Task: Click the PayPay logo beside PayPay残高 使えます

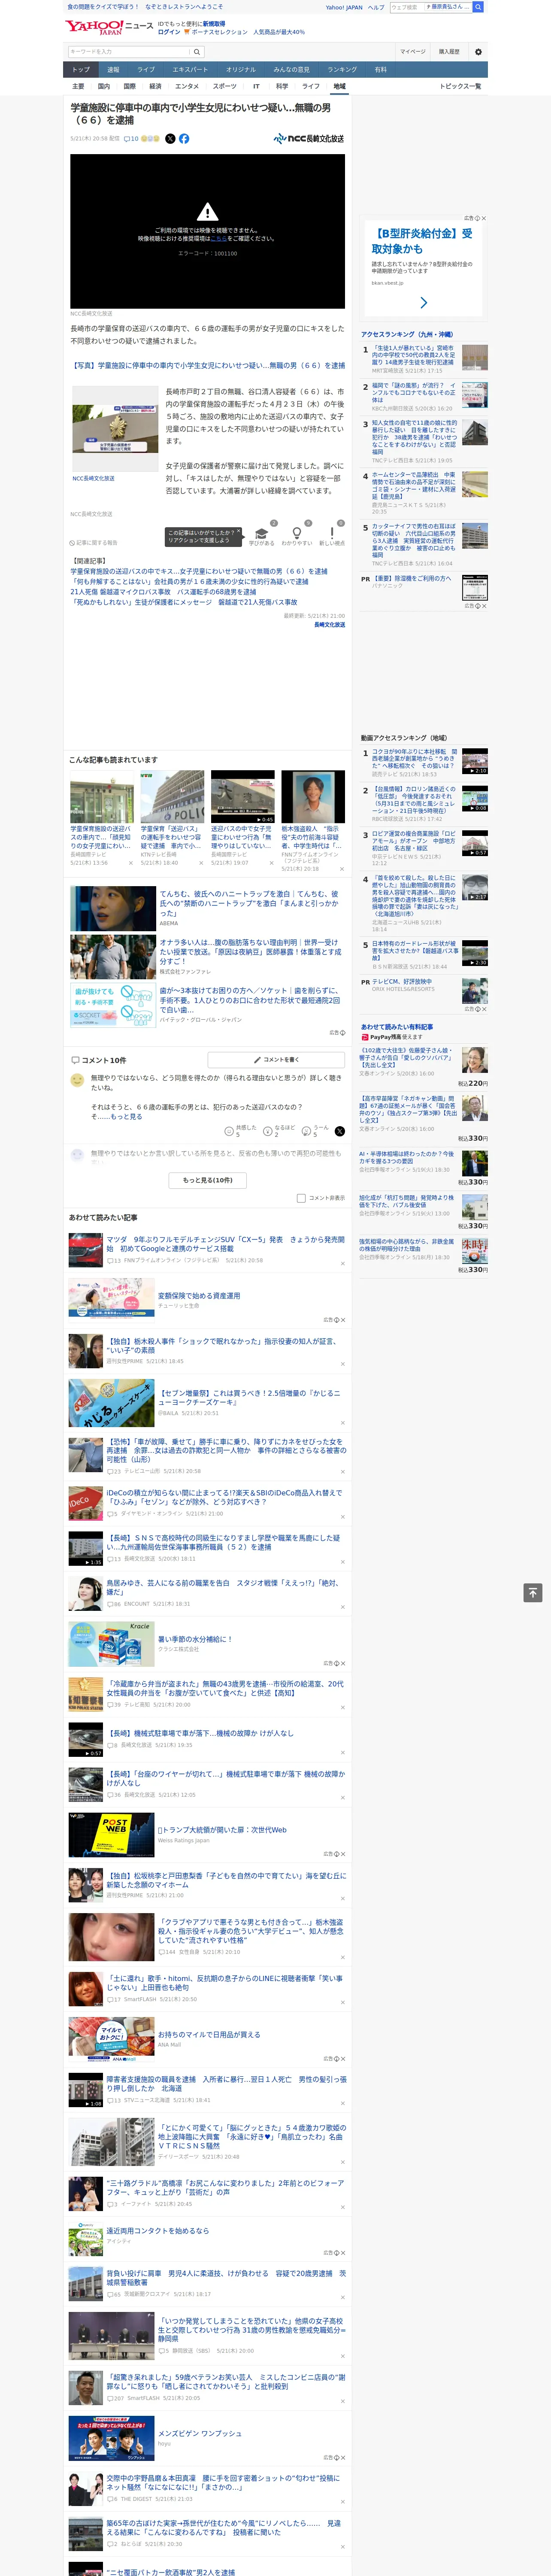Action: (366, 1037)
